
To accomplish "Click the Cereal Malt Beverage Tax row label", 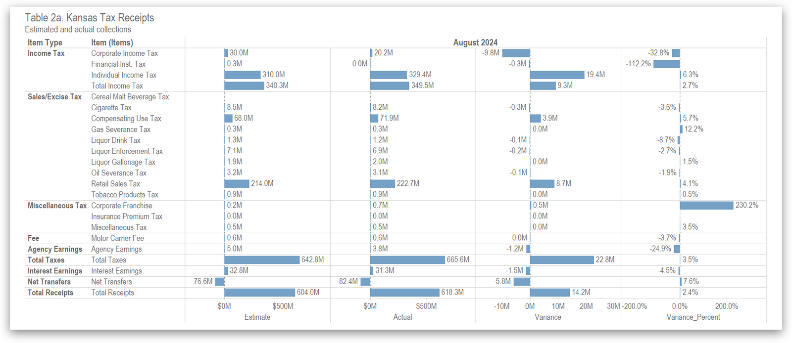I will click(x=130, y=97).
